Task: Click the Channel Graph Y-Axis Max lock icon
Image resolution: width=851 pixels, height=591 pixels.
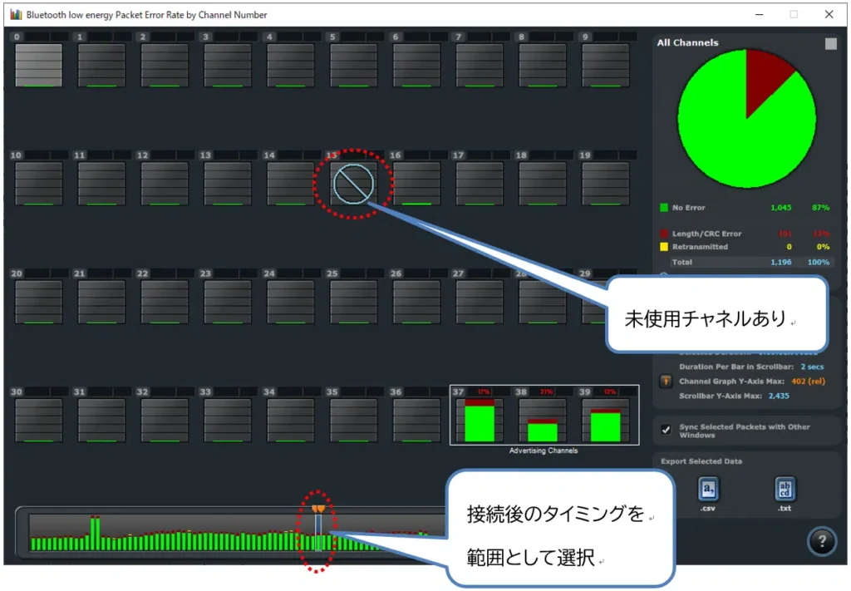Action: pos(665,382)
